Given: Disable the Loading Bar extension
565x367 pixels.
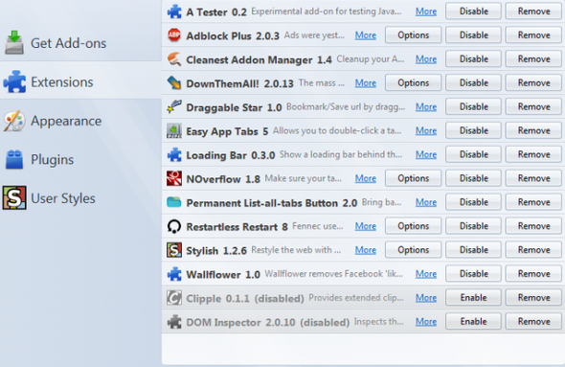Looking at the screenshot, I should (x=473, y=154).
